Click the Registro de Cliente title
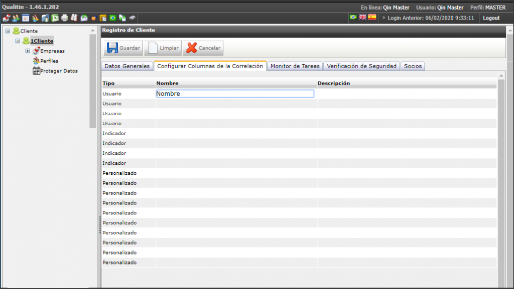 [128, 30]
